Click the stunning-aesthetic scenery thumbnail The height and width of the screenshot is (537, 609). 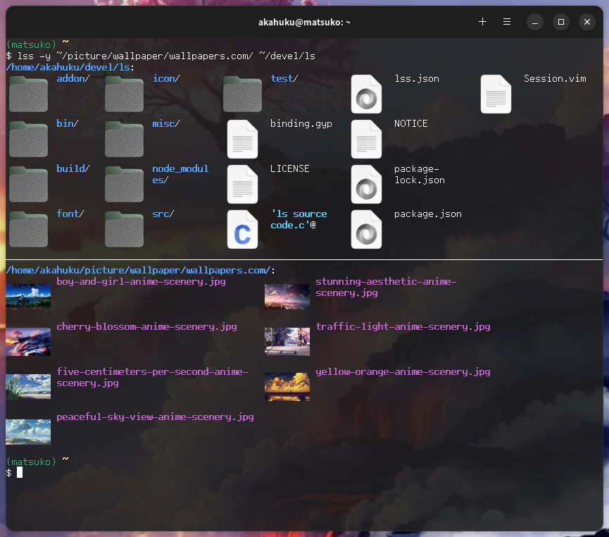click(x=287, y=297)
